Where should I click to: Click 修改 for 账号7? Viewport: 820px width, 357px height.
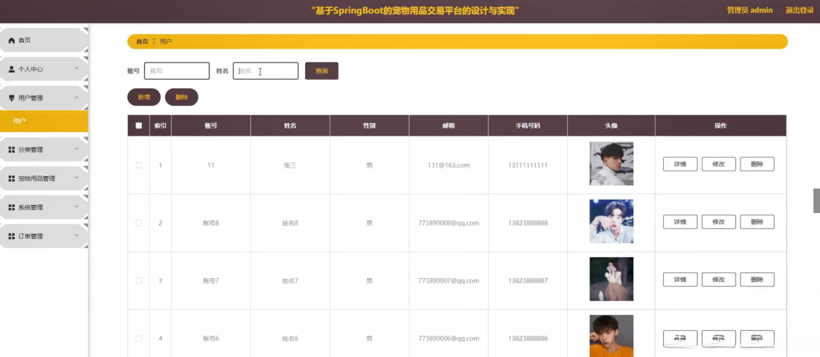718,280
